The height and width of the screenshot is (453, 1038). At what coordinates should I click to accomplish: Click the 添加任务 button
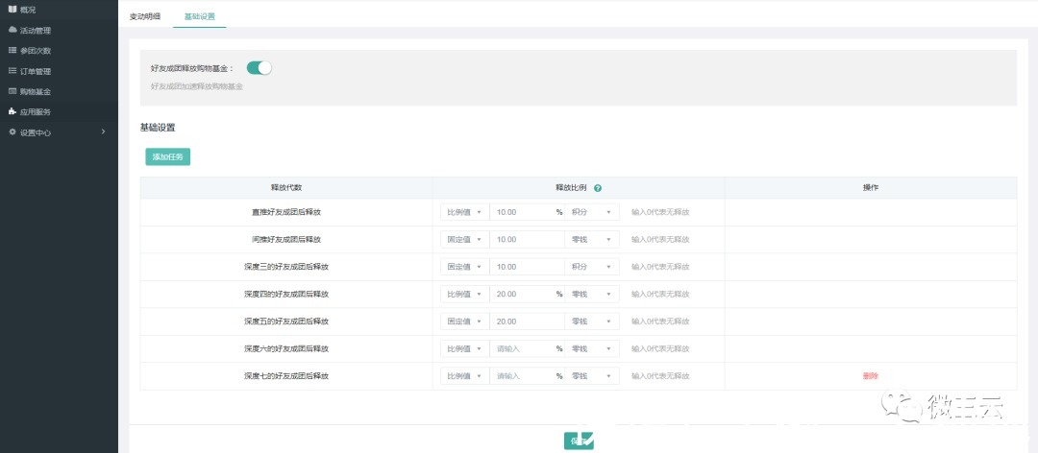[x=168, y=156]
